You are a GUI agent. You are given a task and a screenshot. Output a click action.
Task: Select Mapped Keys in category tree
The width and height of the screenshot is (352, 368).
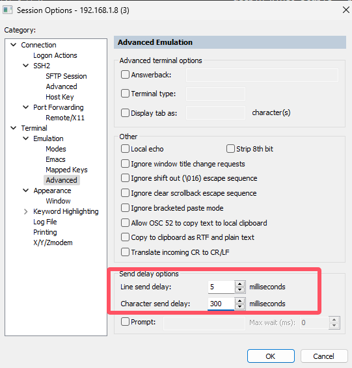[x=66, y=170]
